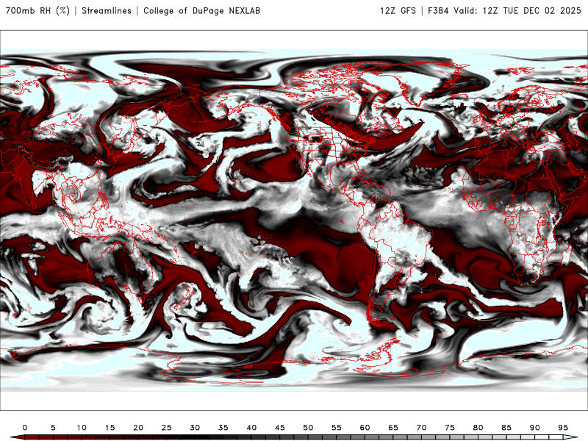Click the "10" colorbar scale label
This screenshot has width=588, height=441.
(x=82, y=428)
